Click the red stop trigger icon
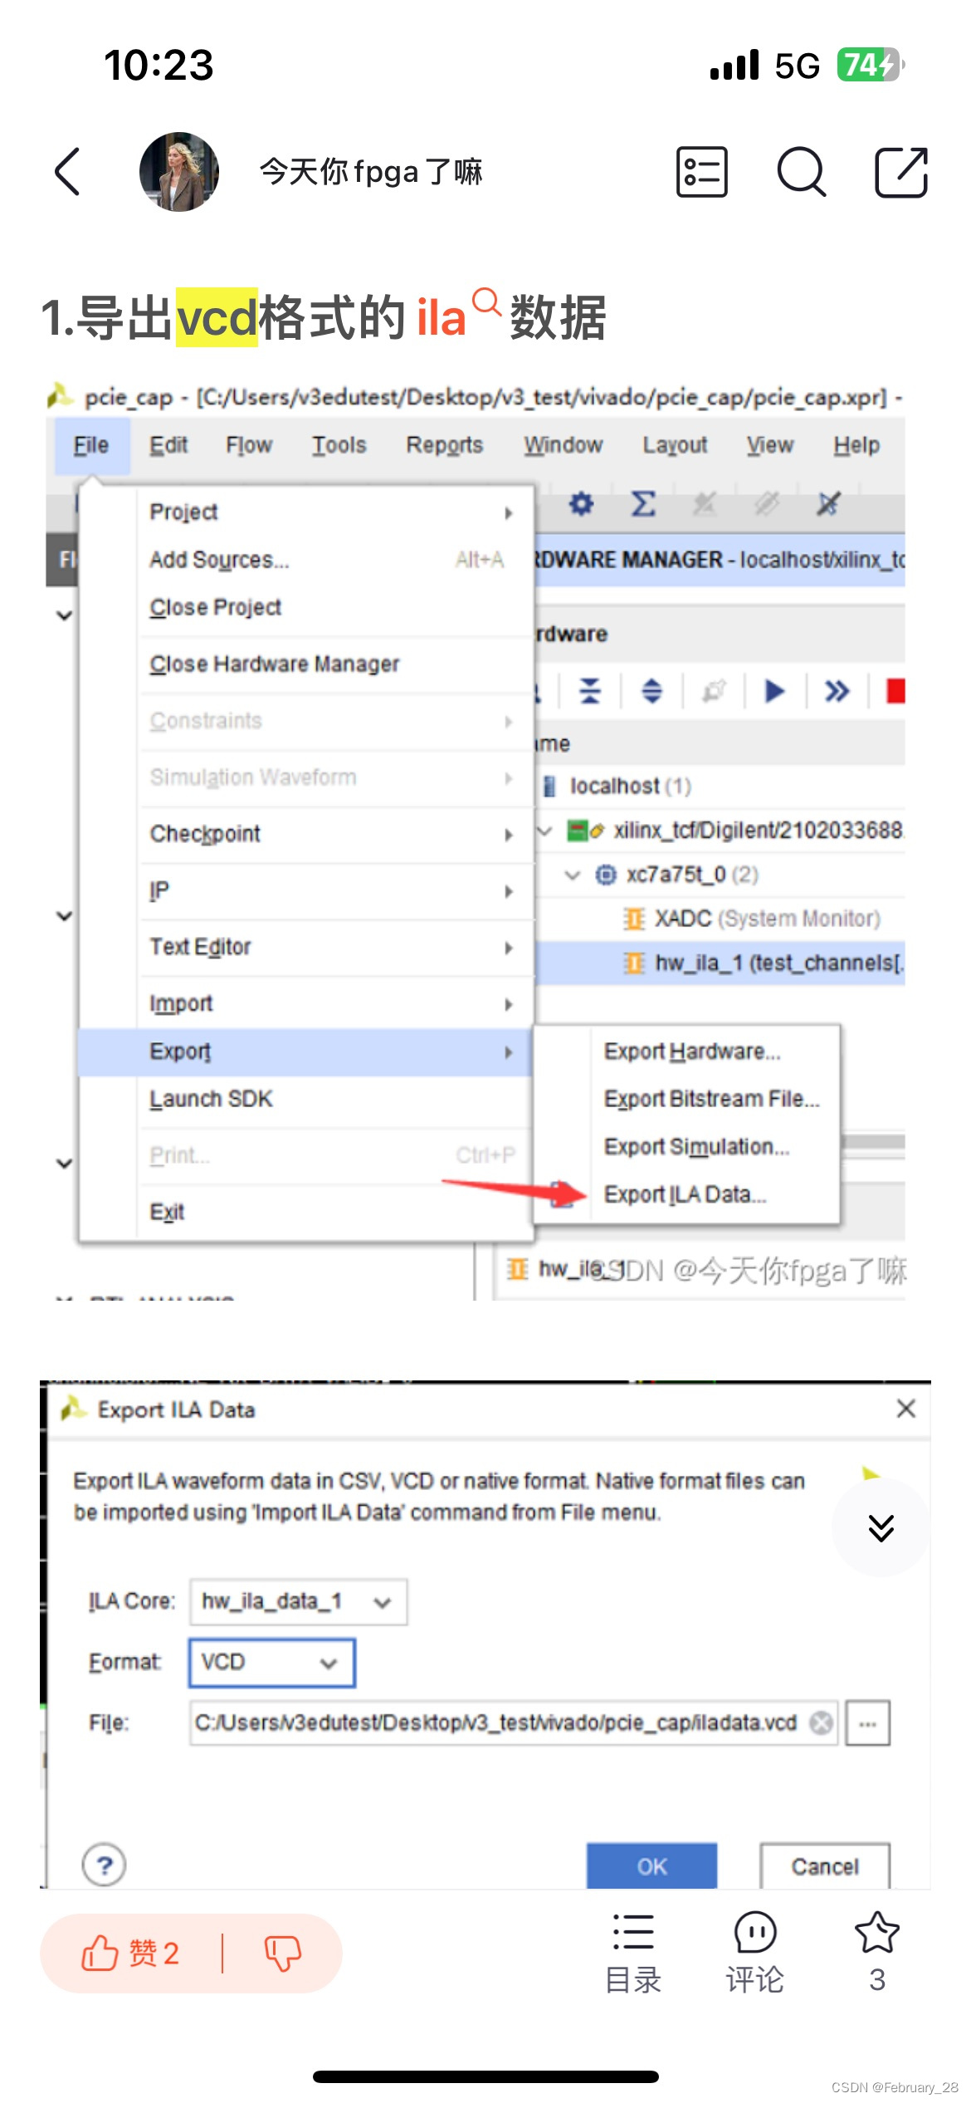 895,690
